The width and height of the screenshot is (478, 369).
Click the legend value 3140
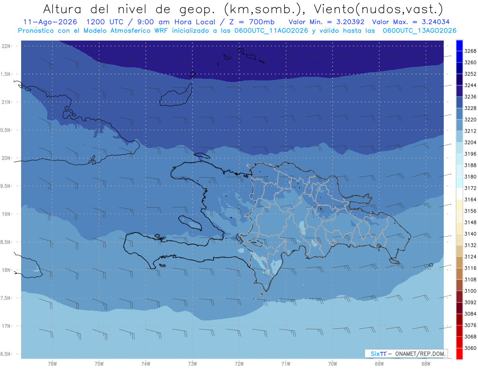tap(470, 234)
